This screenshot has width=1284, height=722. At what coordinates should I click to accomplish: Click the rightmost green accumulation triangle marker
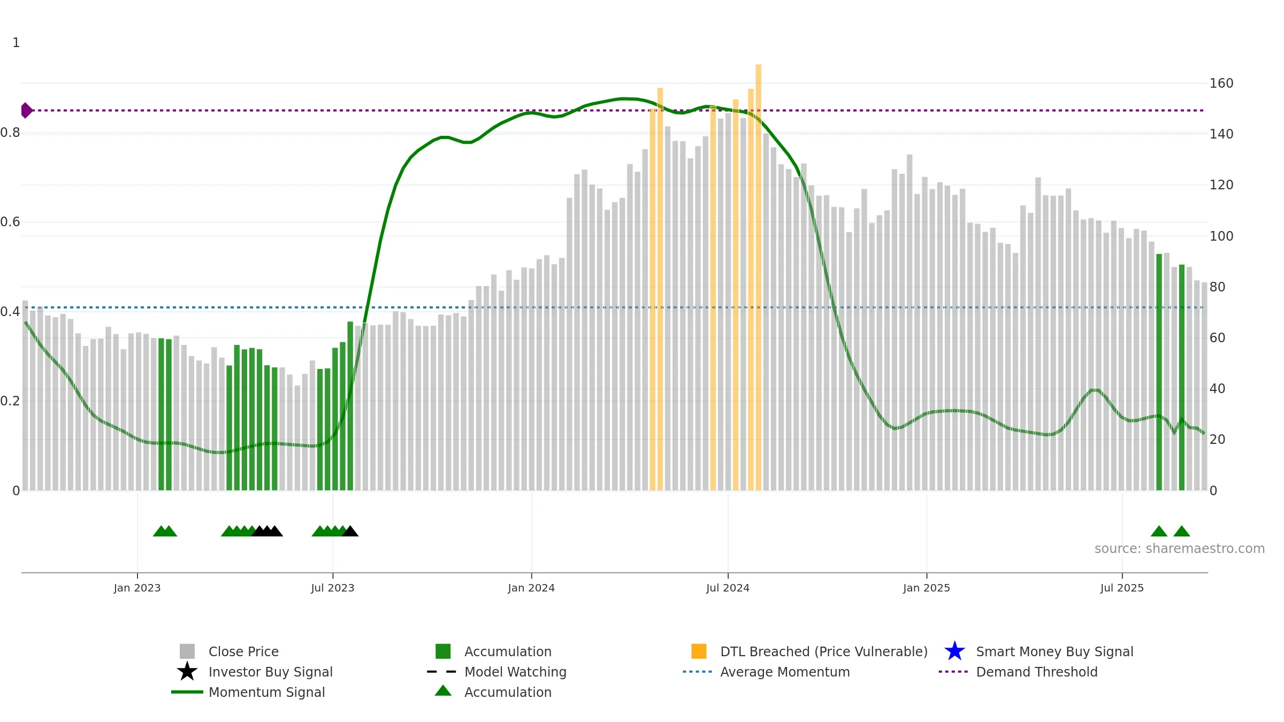1182,531
